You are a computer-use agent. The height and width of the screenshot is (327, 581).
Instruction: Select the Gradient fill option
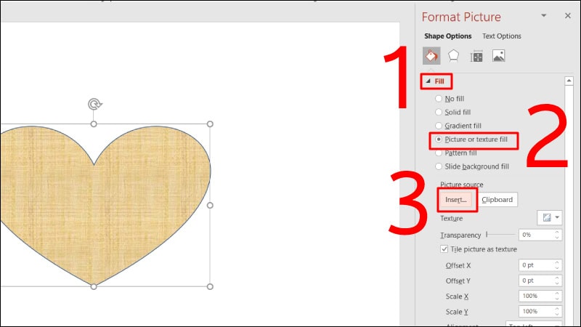point(458,126)
